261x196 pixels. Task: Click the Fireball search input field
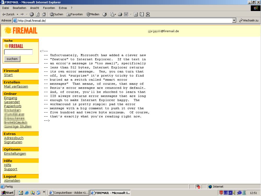tap(18, 52)
